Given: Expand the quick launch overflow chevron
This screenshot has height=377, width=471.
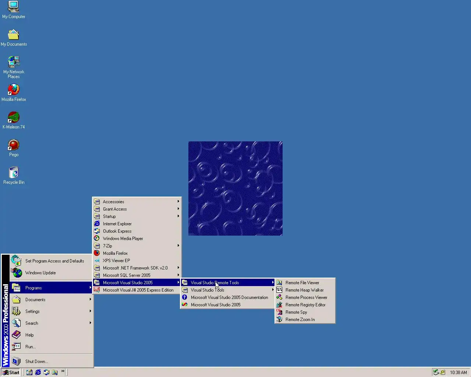Looking at the screenshot, I should point(63,371).
